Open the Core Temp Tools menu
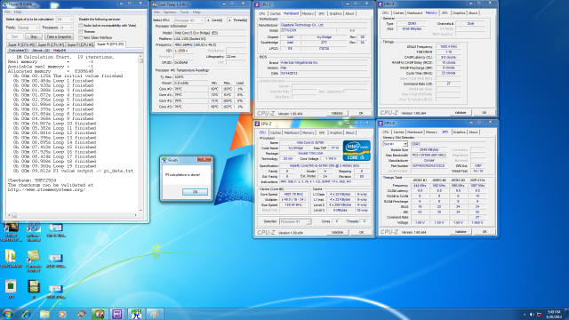Image resolution: width=569 pixels, height=320 pixels. click(x=184, y=12)
